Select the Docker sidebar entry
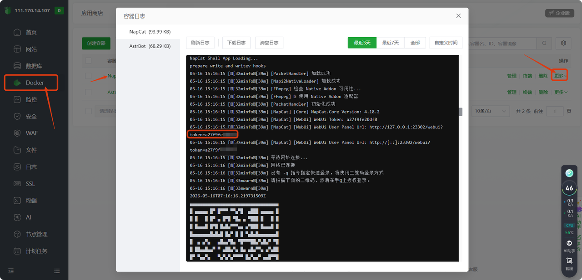582x280 pixels. 31,83
